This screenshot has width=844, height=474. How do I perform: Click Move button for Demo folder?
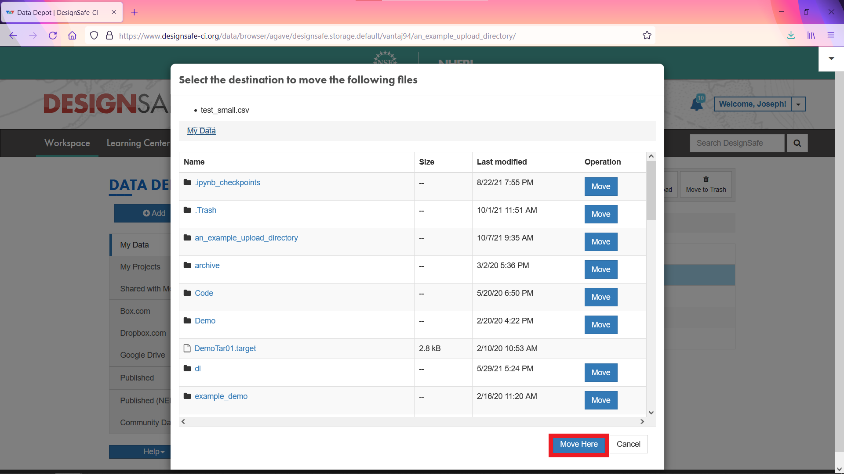point(600,325)
